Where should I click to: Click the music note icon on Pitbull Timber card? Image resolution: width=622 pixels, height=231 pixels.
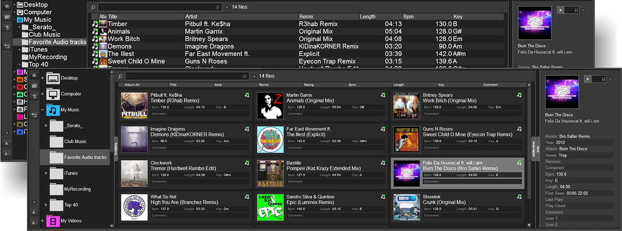coord(247,95)
